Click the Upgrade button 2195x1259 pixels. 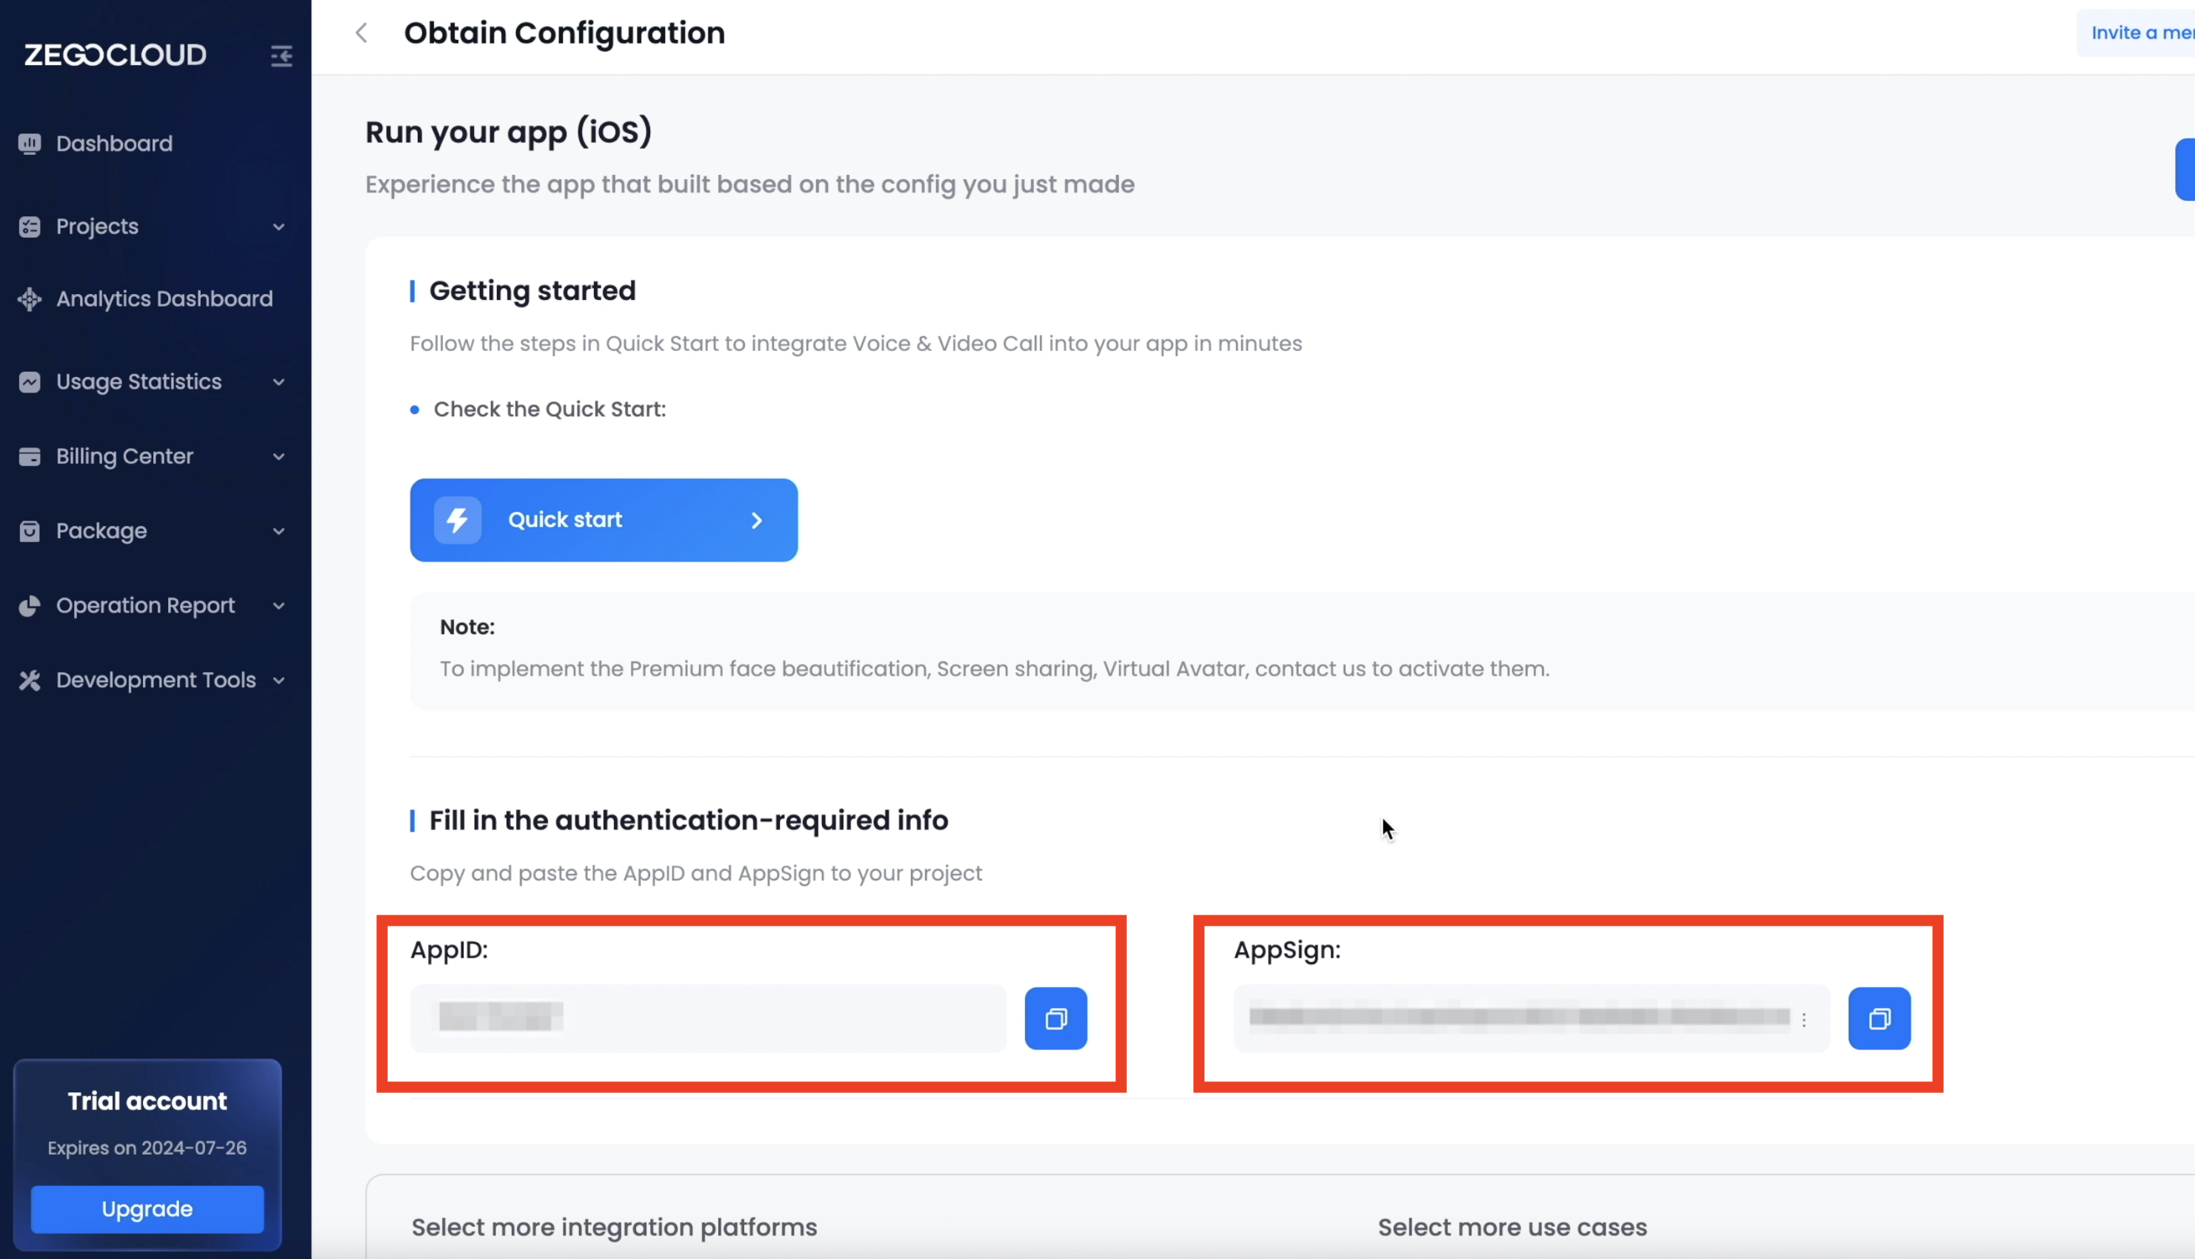[x=147, y=1209]
